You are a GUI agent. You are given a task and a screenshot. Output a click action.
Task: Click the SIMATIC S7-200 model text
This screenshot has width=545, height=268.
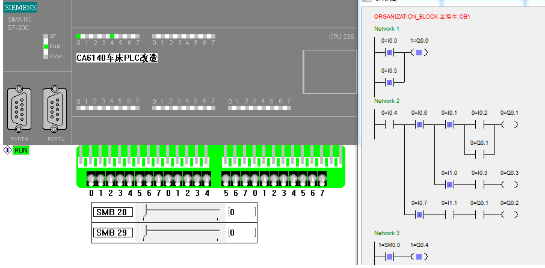[x=19, y=23]
